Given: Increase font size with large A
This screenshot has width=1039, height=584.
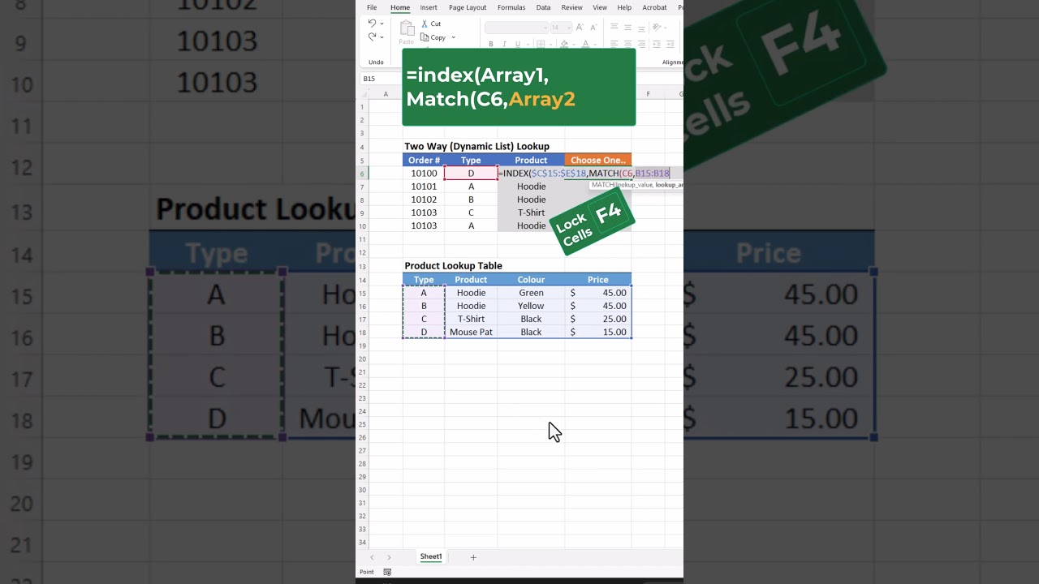Looking at the screenshot, I should (580, 27).
